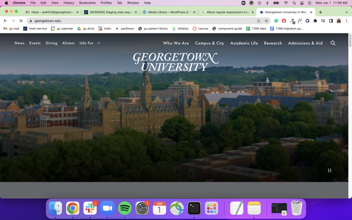352x220 pixels.
Task: Open the Campus & City section
Action: 209,43
